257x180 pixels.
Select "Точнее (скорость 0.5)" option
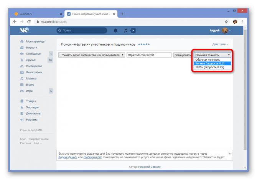click(213, 63)
